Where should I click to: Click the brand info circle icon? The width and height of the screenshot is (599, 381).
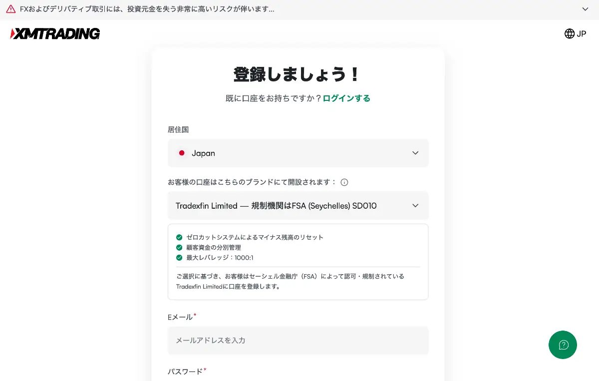pos(344,182)
